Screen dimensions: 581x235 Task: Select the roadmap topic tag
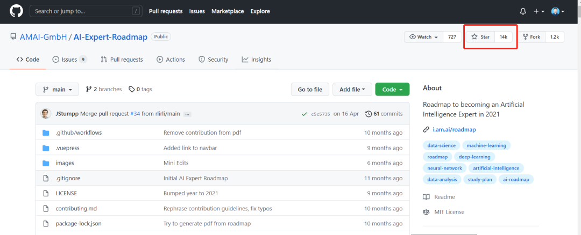pyautogui.click(x=437, y=157)
